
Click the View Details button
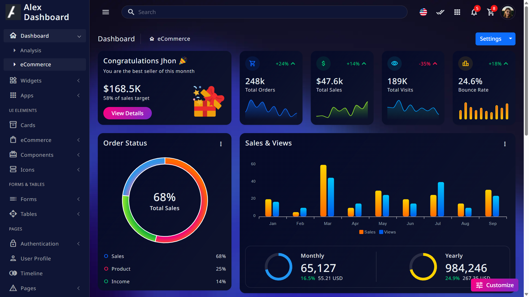tap(127, 113)
